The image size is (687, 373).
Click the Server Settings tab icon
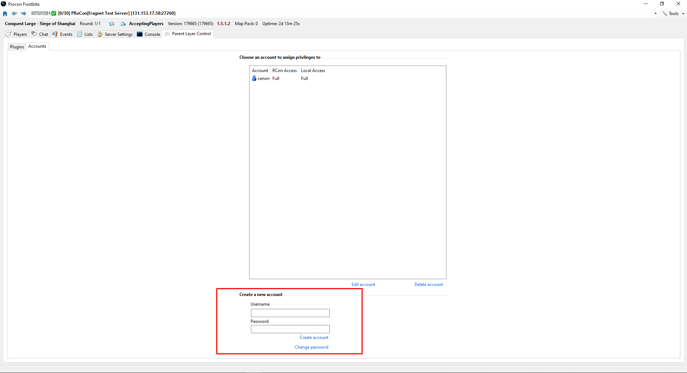(x=100, y=34)
